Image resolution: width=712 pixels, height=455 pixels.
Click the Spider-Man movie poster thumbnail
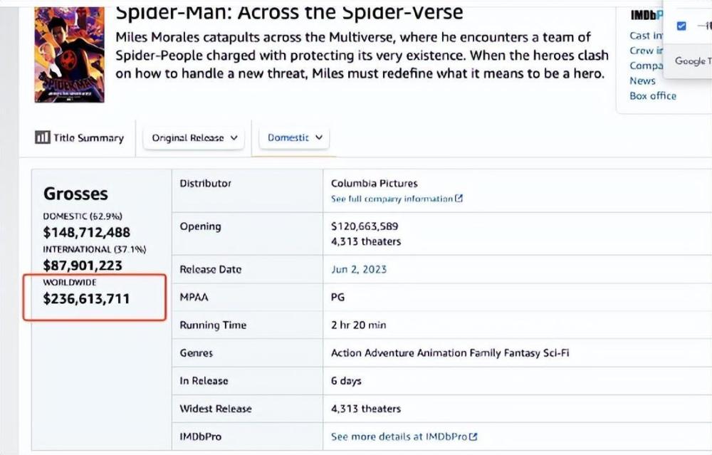pyautogui.click(x=69, y=53)
